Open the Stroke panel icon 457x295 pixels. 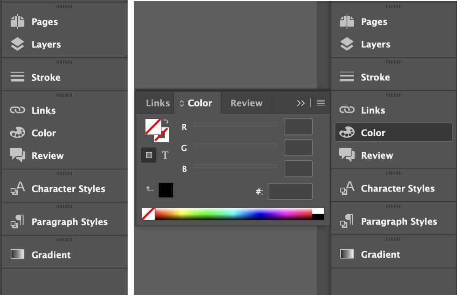coord(18,77)
